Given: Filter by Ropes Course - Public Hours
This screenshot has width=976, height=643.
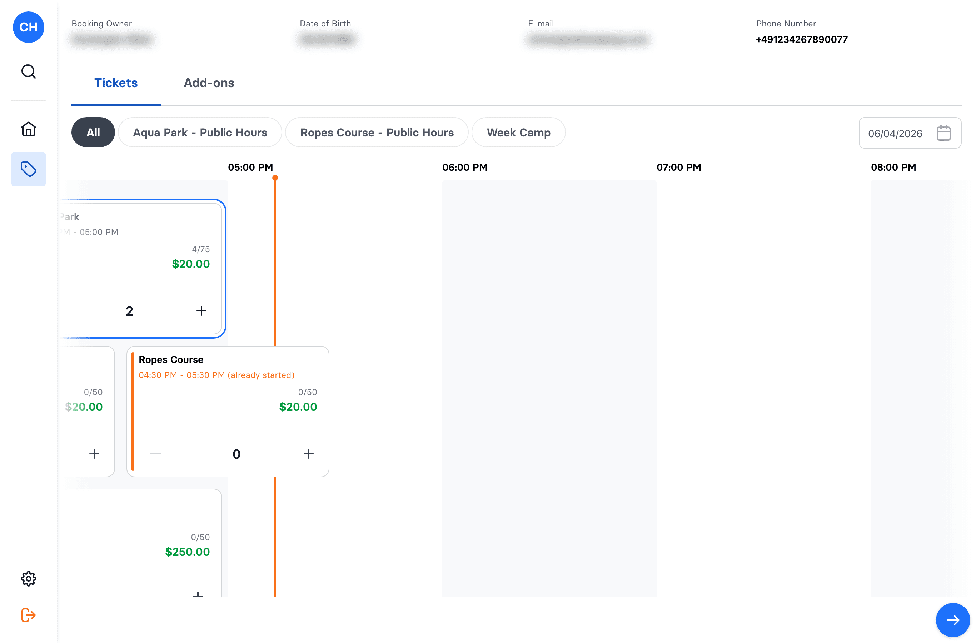Looking at the screenshot, I should coord(377,133).
